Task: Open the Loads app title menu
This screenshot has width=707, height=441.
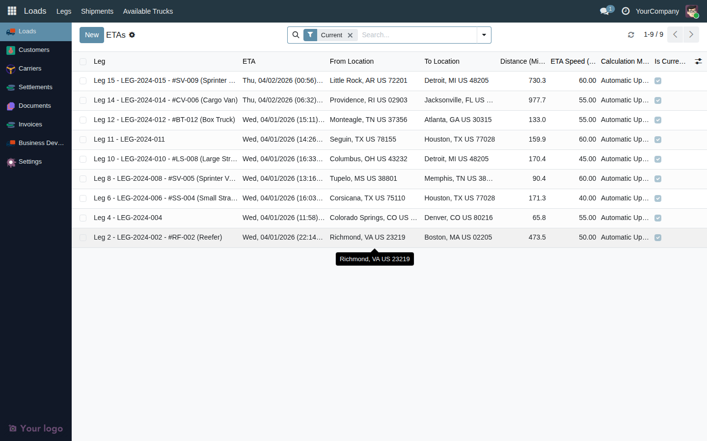Action: pos(35,11)
